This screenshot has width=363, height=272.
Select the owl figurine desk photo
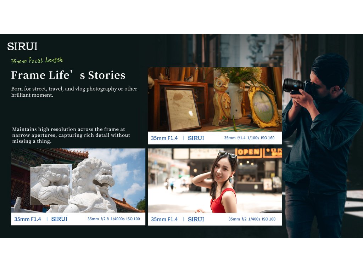pyautogui.click(x=215, y=100)
